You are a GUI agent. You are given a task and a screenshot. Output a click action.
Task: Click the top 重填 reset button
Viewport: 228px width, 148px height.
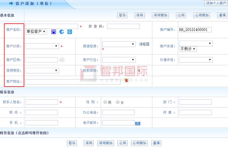(x=222, y=15)
